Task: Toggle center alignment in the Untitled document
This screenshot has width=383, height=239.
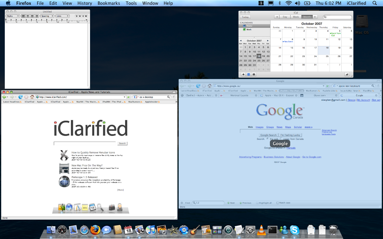Action: [x=28, y=16]
